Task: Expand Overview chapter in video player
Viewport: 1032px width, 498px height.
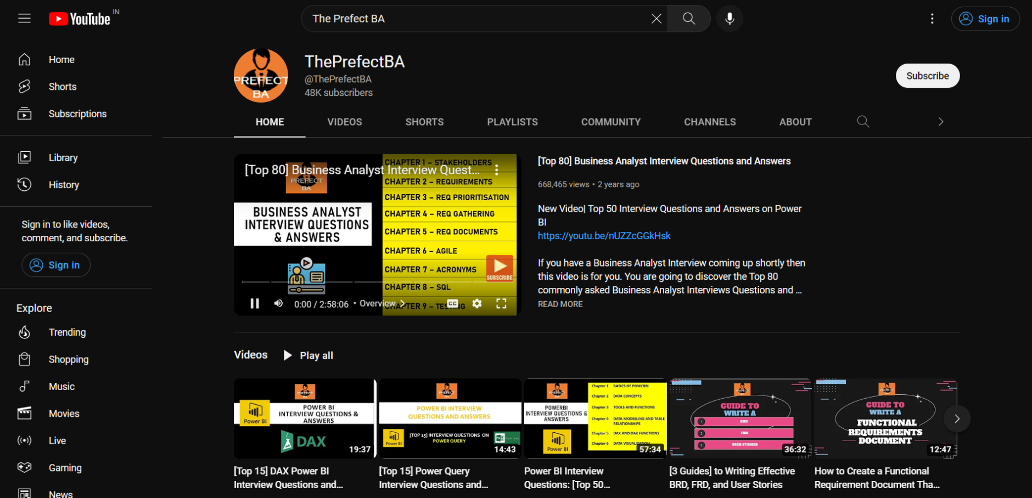Action: (x=383, y=304)
